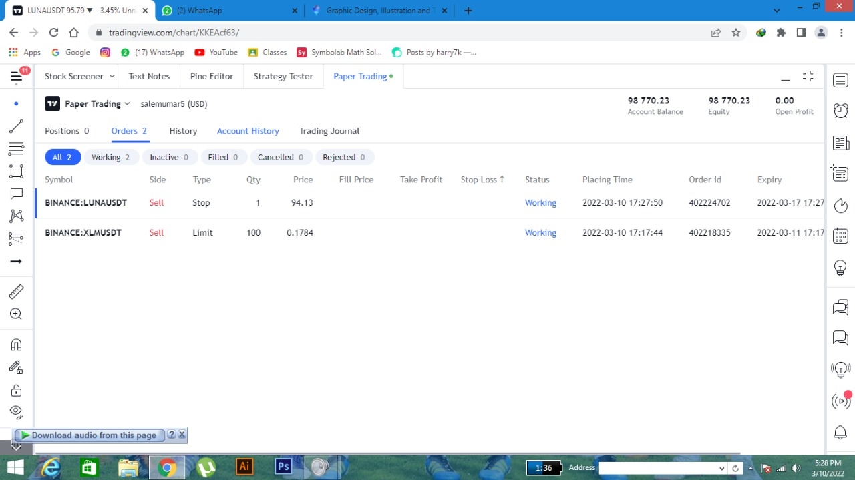Open private chats speech bubble icon
Image resolution: width=855 pixels, height=480 pixels.
tap(840, 338)
